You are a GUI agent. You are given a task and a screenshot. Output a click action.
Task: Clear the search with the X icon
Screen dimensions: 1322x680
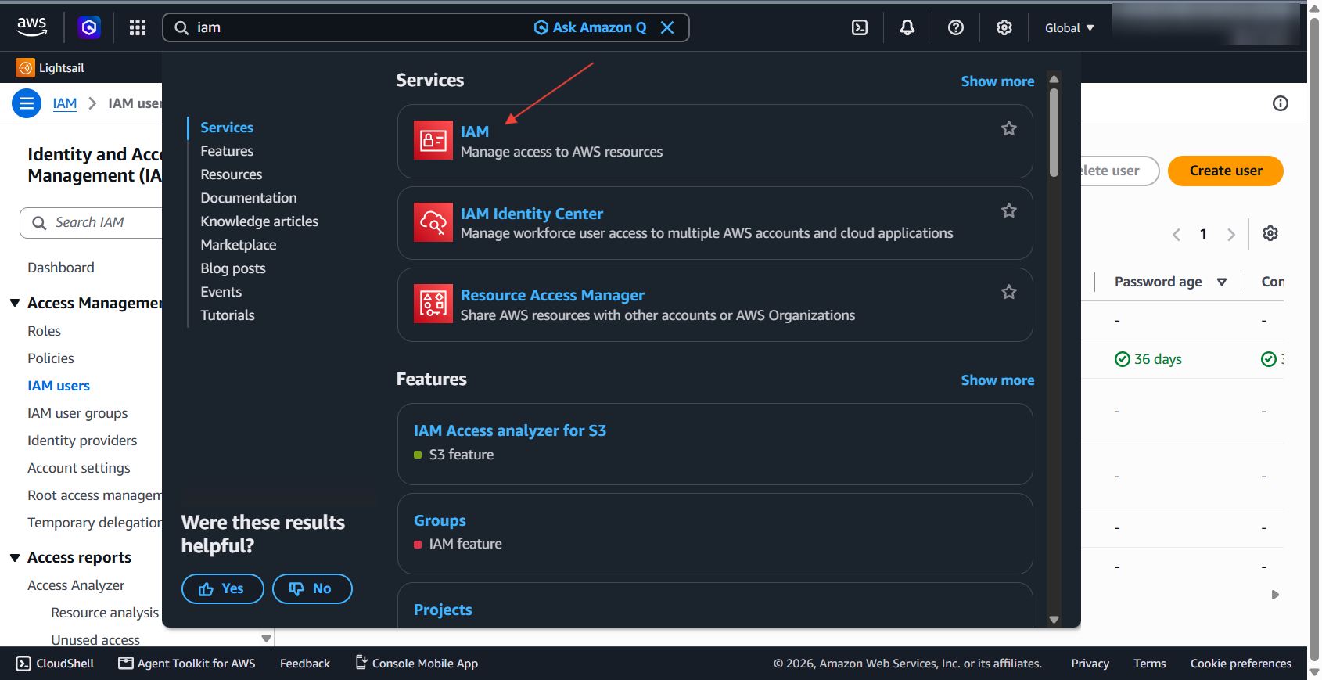[x=667, y=27]
